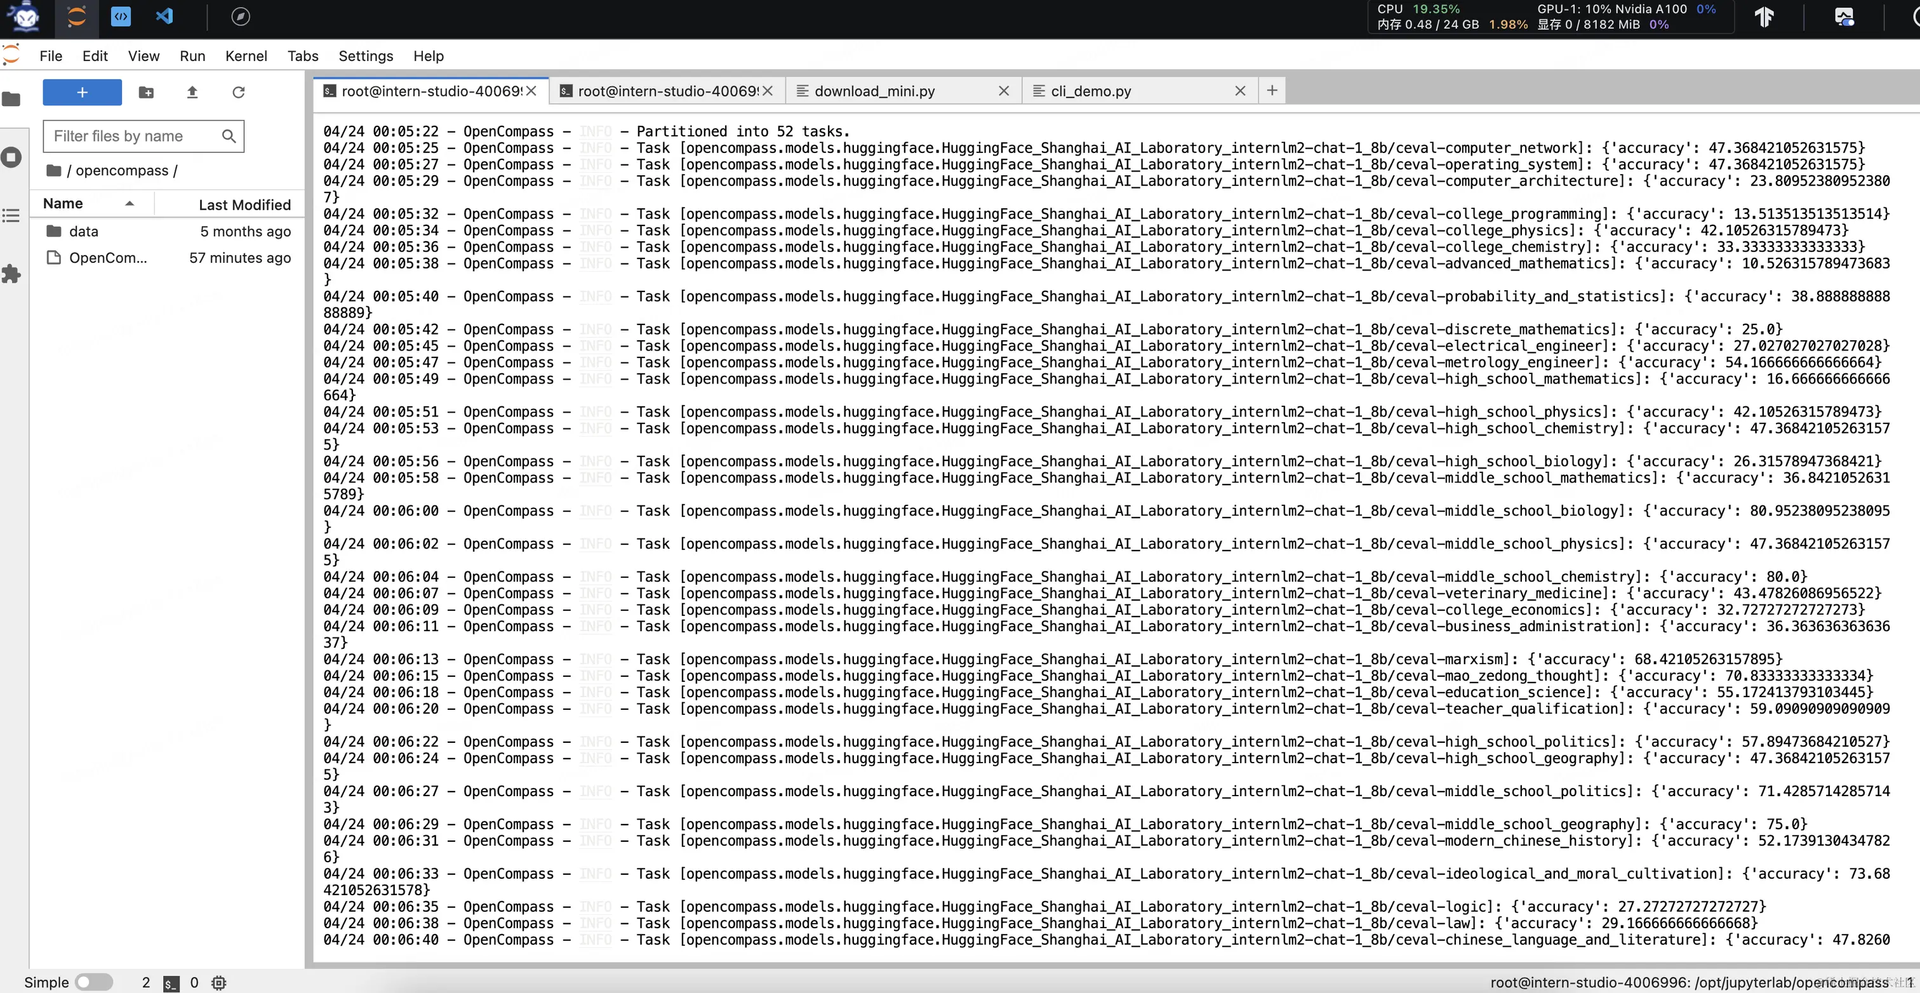Screen dimensions: 1920x993
Task: Add a new tab with plus button
Action: [1272, 90]
